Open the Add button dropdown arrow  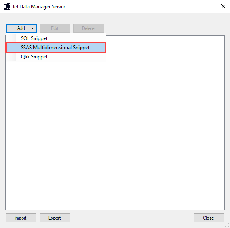(33, 28)
